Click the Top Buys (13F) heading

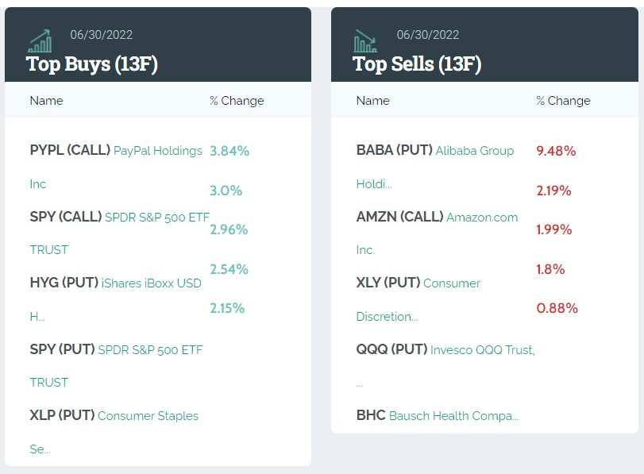tap(91, 64)
